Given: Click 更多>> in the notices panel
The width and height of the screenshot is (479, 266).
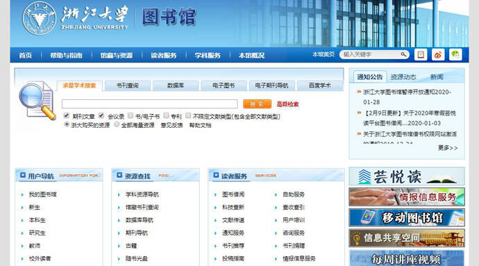Looking at the screenshot, I should pos(448,148).
